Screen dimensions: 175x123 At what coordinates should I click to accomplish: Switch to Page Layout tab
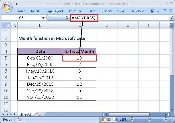point(54,11)
